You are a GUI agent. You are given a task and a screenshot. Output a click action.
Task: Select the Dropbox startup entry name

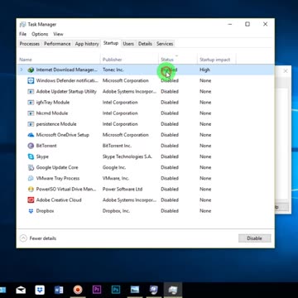pyautogui.click(x=45, y=211)
